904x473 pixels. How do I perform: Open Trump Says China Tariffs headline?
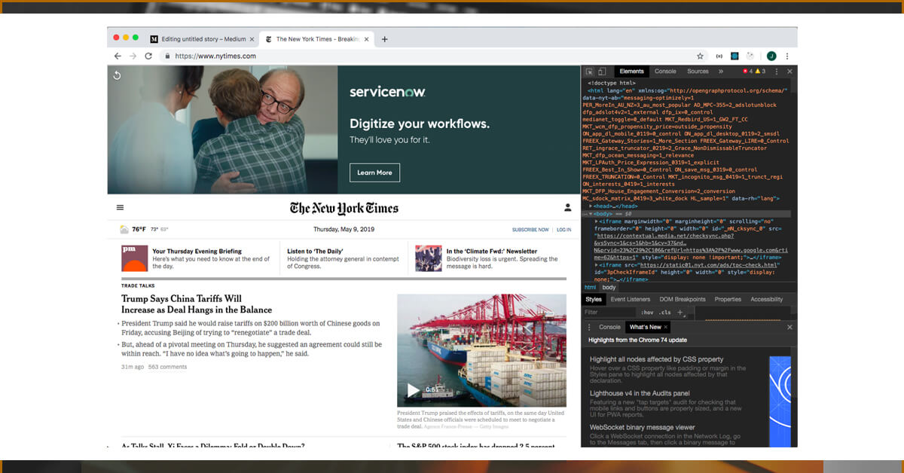point(197,304)
